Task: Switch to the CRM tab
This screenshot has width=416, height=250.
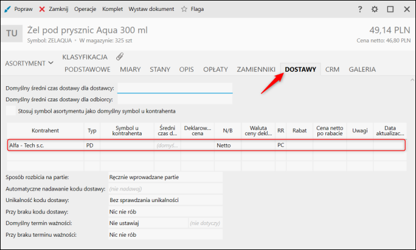Action: click(333, 69)
